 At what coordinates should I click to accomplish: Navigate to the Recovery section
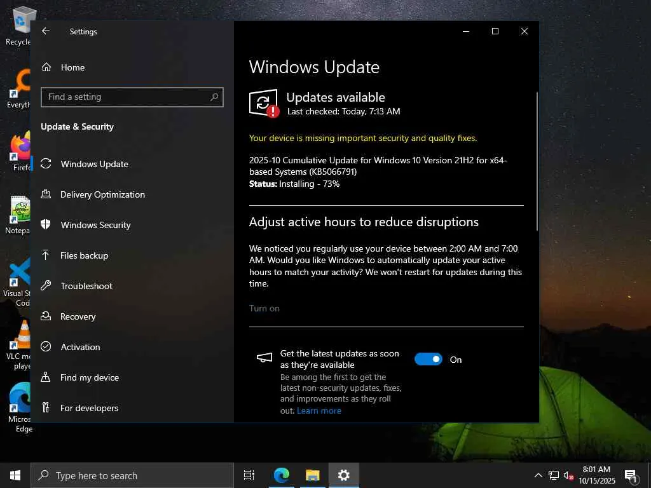(x=132, y=316)
